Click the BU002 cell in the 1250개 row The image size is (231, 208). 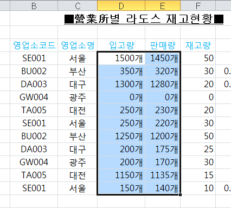34,136
